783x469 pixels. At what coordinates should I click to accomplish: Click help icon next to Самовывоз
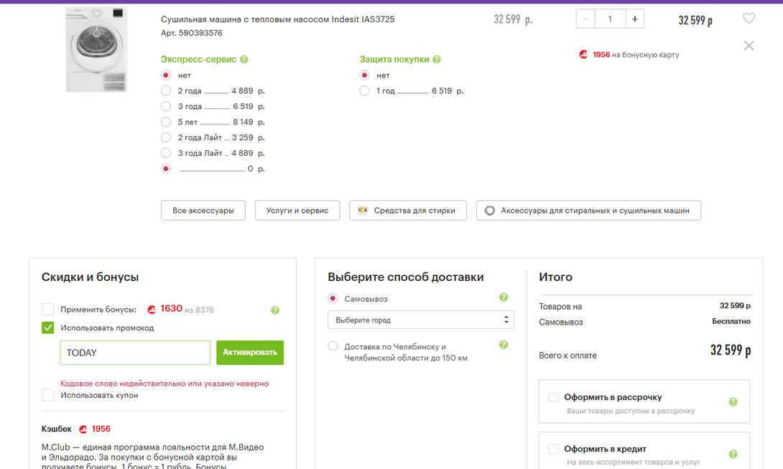click(x=504, y=297)
